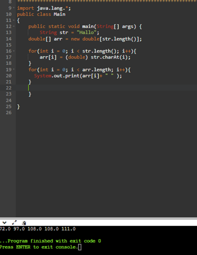Place cursor on System.out.print statement

coord(78,76)
